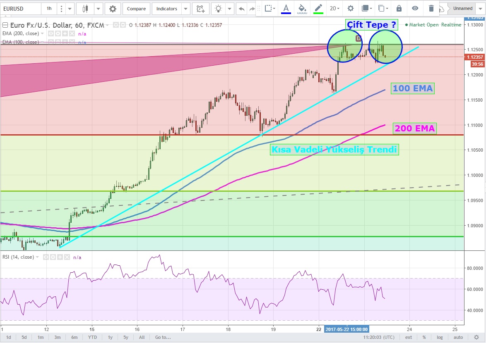The image size is (486, 343).
Task: Click the text color A swatch
Action: 286,8
